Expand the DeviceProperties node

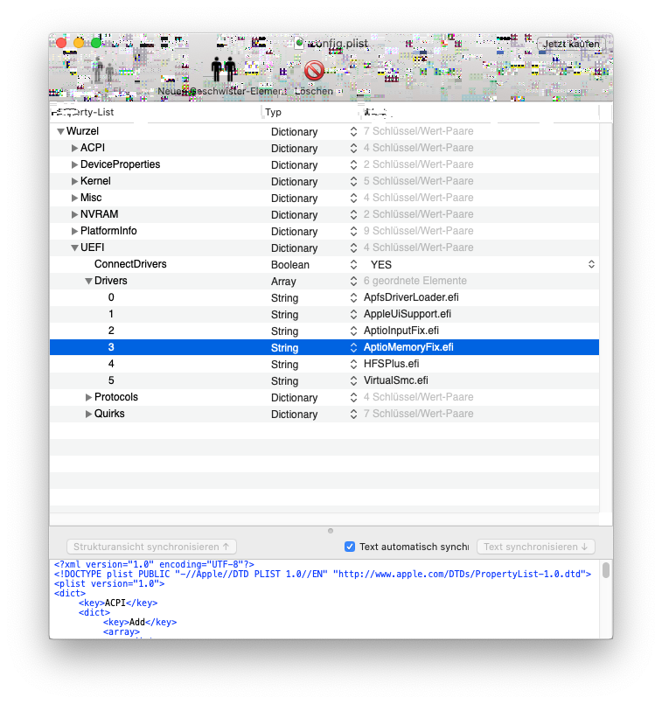pos(74,164)
